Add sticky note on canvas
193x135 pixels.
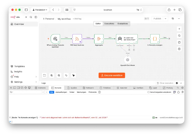tap(179, 42)
